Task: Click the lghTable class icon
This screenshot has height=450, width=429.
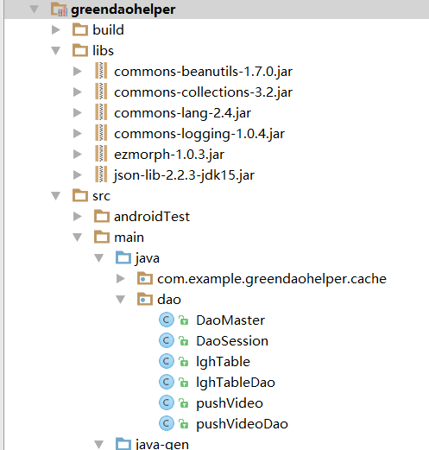Action: click(x=167, y=361)
